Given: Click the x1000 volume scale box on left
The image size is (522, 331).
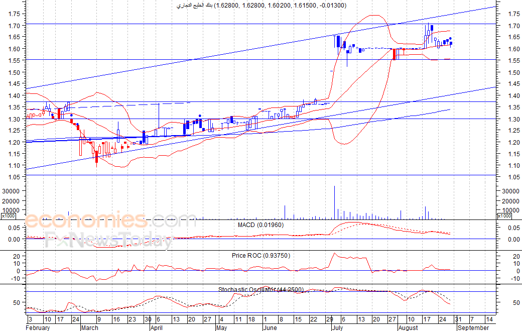Looking at the screenshot, I should [8, 216].
